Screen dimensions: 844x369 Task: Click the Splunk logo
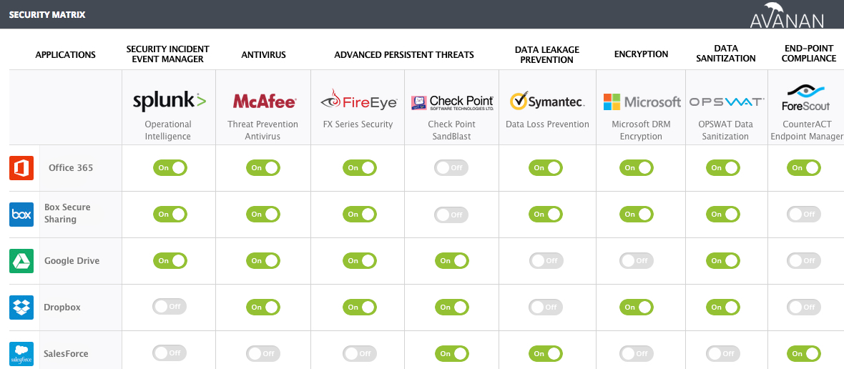tap(169, 101)
